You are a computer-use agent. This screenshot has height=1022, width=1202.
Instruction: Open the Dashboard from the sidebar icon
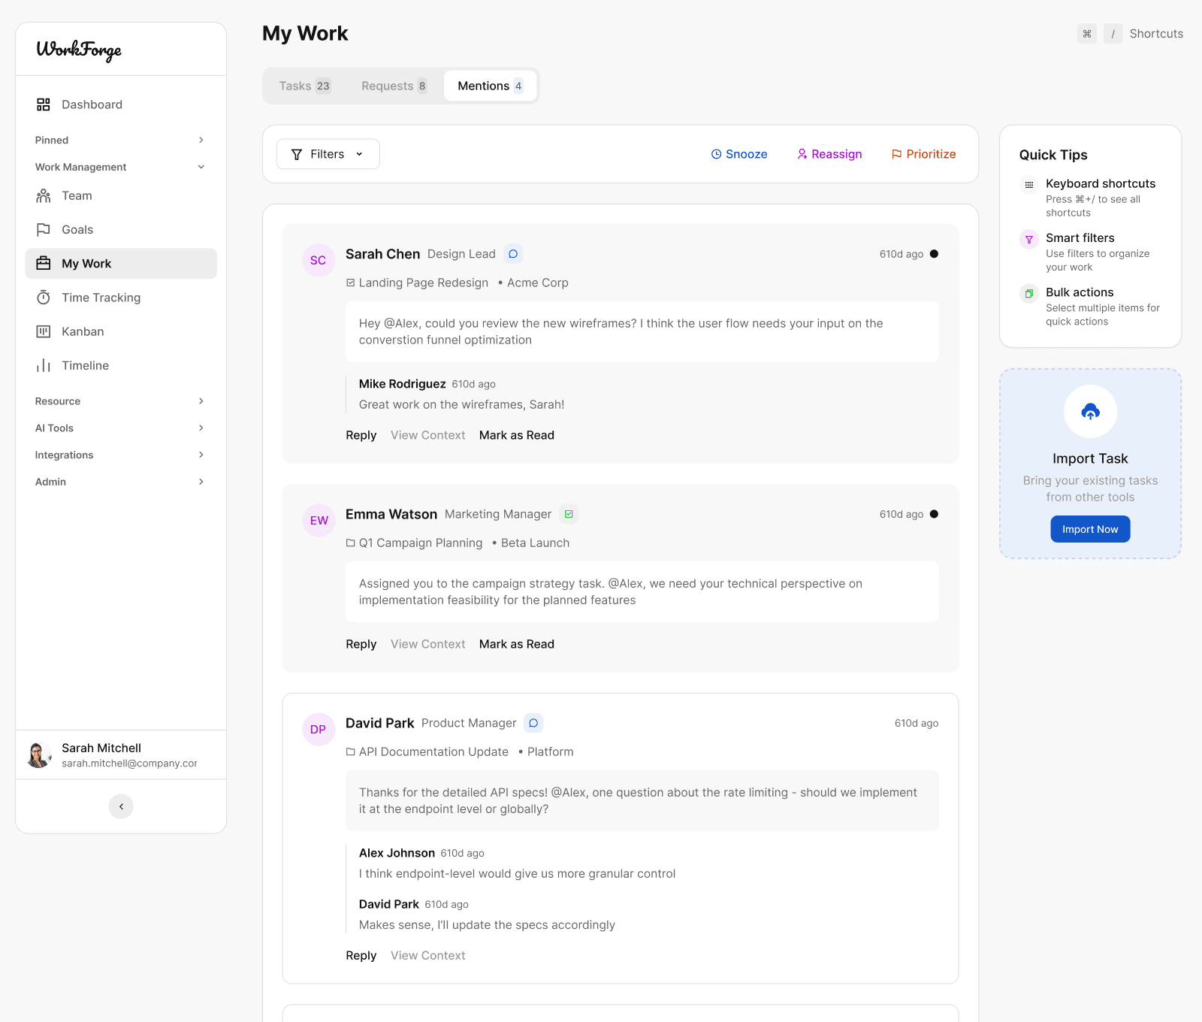point(45,104)
